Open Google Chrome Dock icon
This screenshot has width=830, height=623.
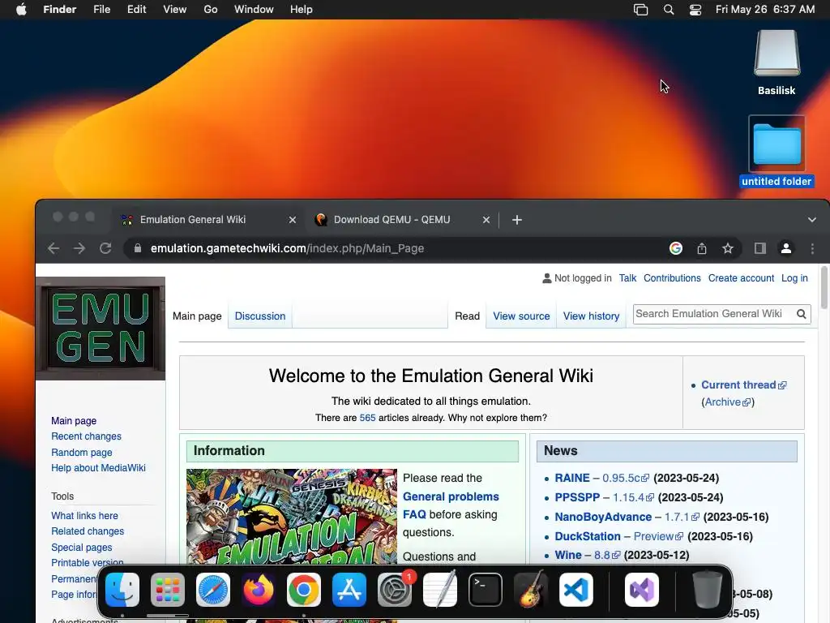tap(304, 590)
